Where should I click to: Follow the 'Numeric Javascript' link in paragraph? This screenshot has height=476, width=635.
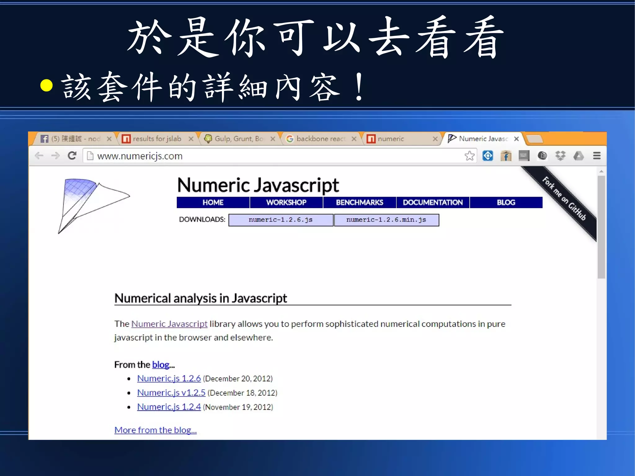169,324
